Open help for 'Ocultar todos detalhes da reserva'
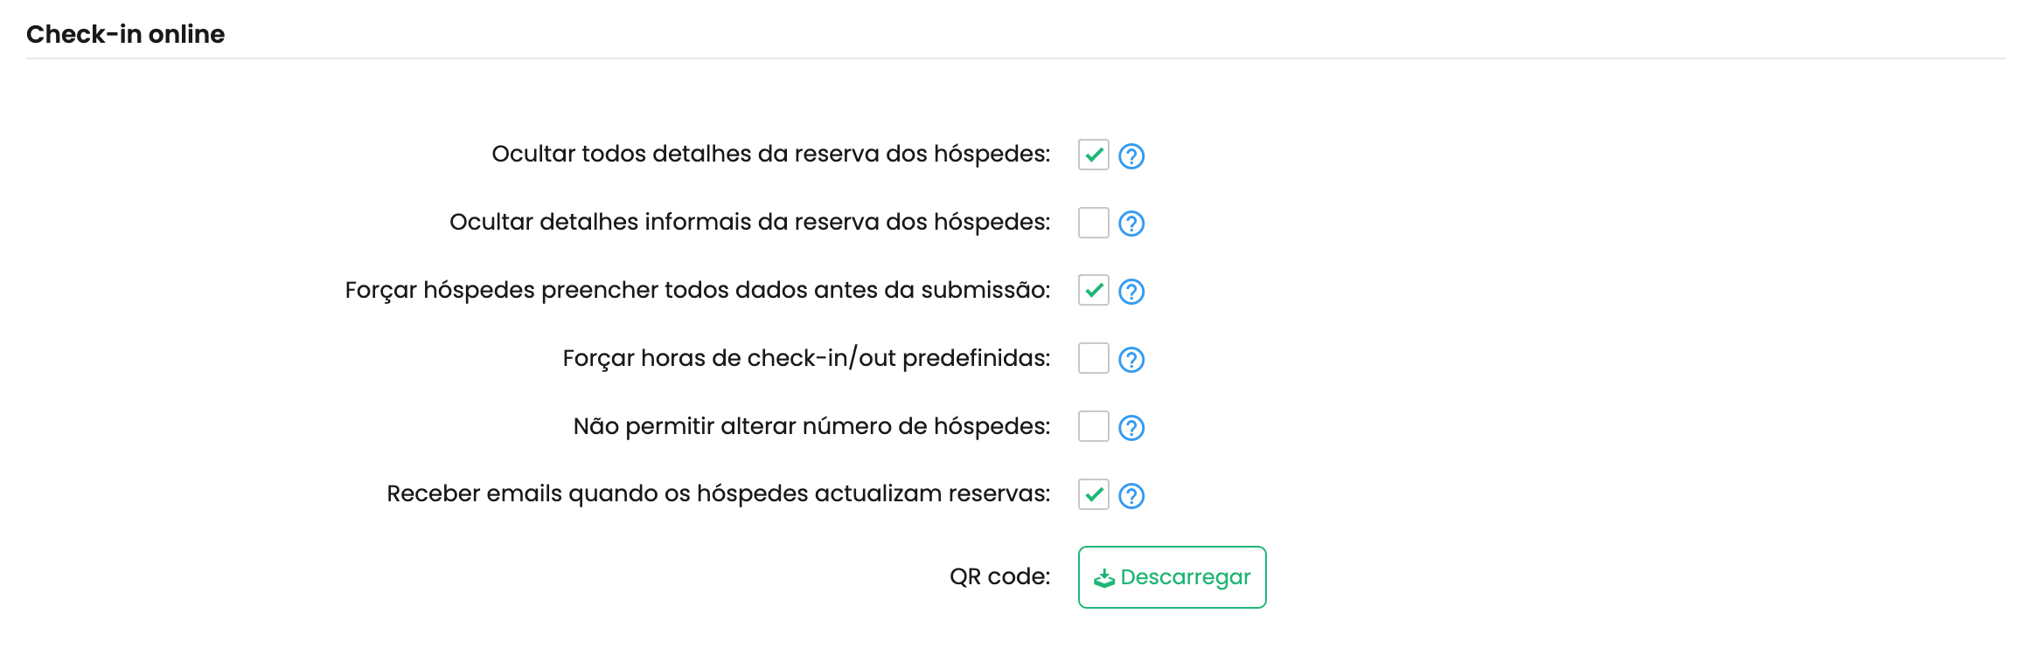This screenshot has width=2039, height=648. click(x=1131, y=156)
